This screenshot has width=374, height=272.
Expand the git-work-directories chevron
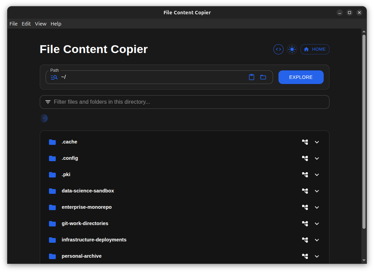click(x=317, y=224)
